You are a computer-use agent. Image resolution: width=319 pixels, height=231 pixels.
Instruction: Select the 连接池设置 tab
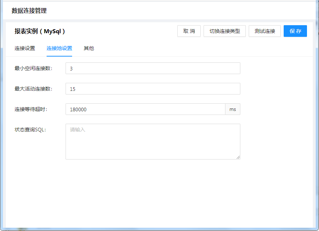pos(59,48)
